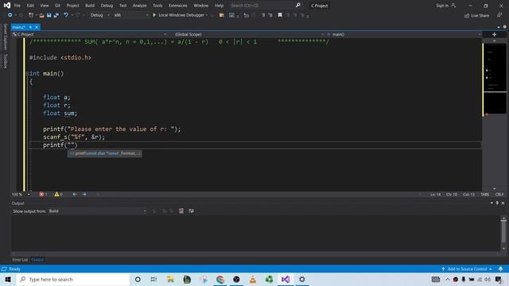Click the Windows Start button
This screenshot has height=286, width=509.
click(x=8, y=279)
